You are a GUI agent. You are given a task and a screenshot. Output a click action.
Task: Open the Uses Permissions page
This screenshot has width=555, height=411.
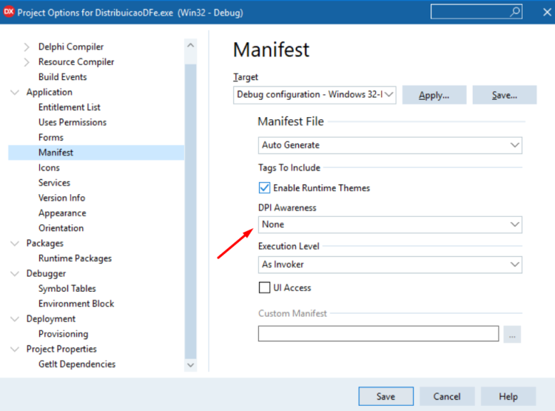(73, 122)
